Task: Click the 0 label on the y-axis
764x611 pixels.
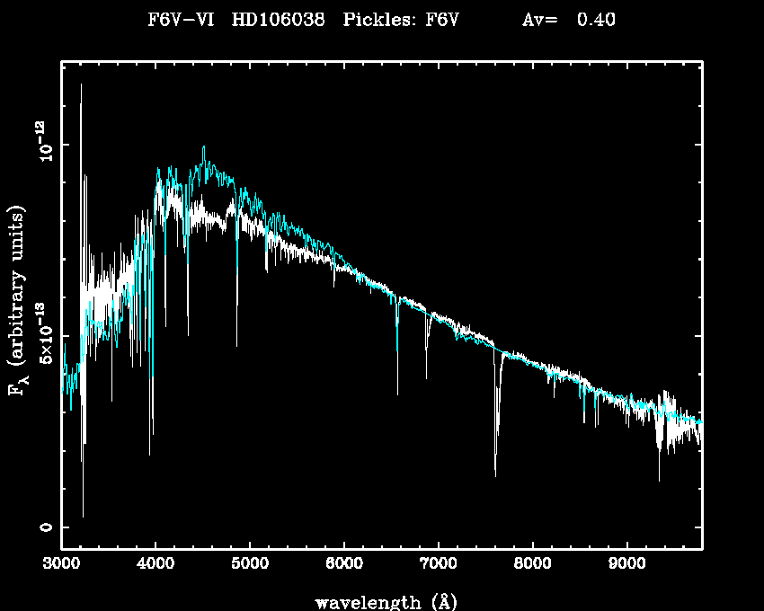Action: pyautogui.click(x=45, y=527)
